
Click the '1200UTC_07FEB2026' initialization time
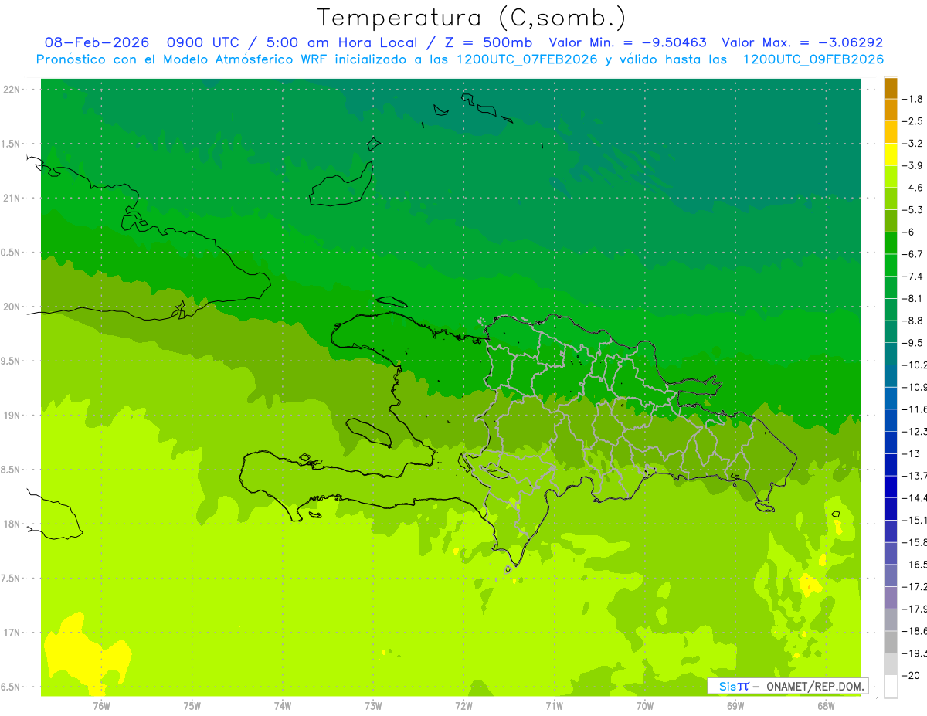click(526, 59)
